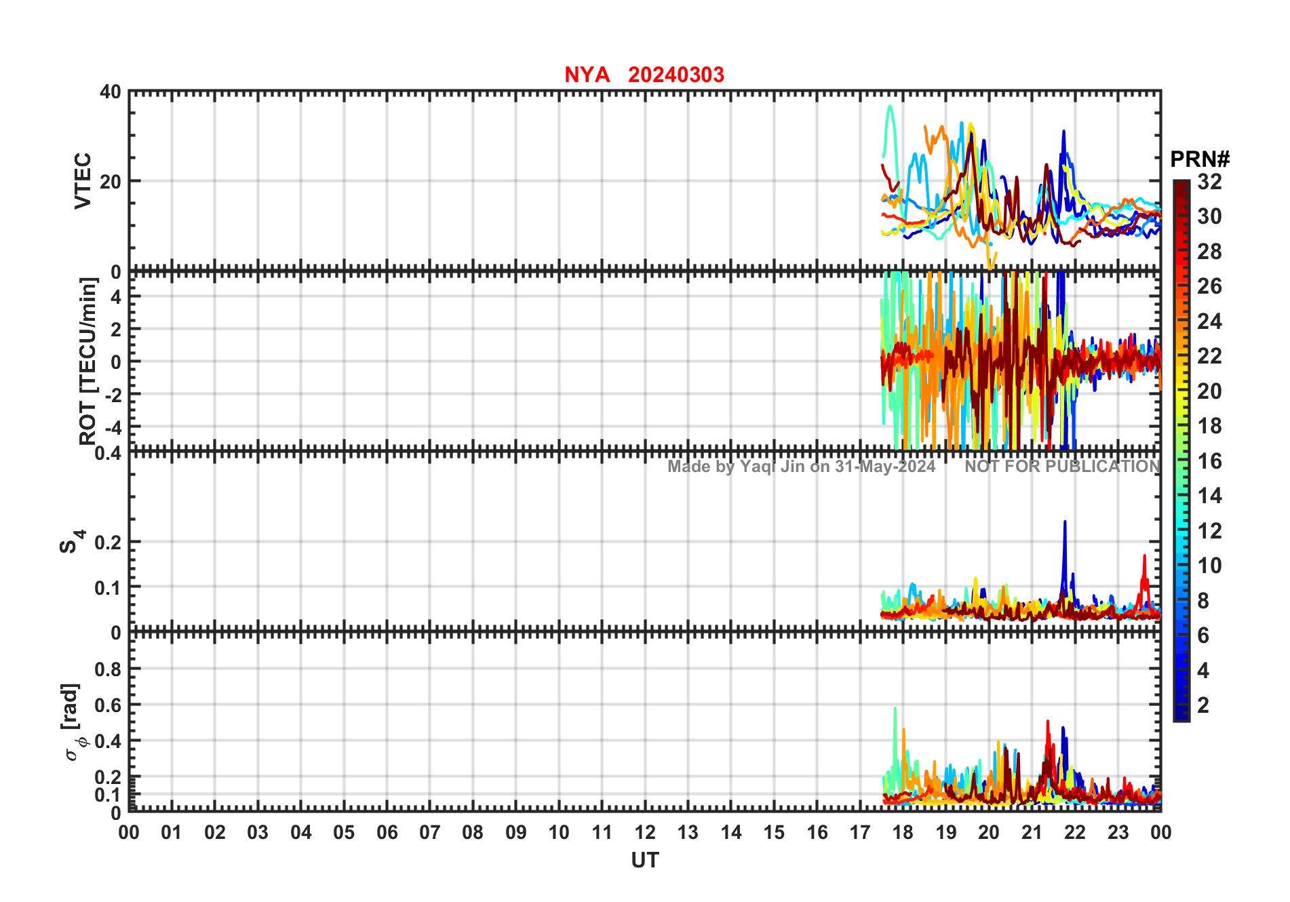The image size is (1290, 902).
Task: Click the orange colorbar region near 24
Action: click(1181, 321)
